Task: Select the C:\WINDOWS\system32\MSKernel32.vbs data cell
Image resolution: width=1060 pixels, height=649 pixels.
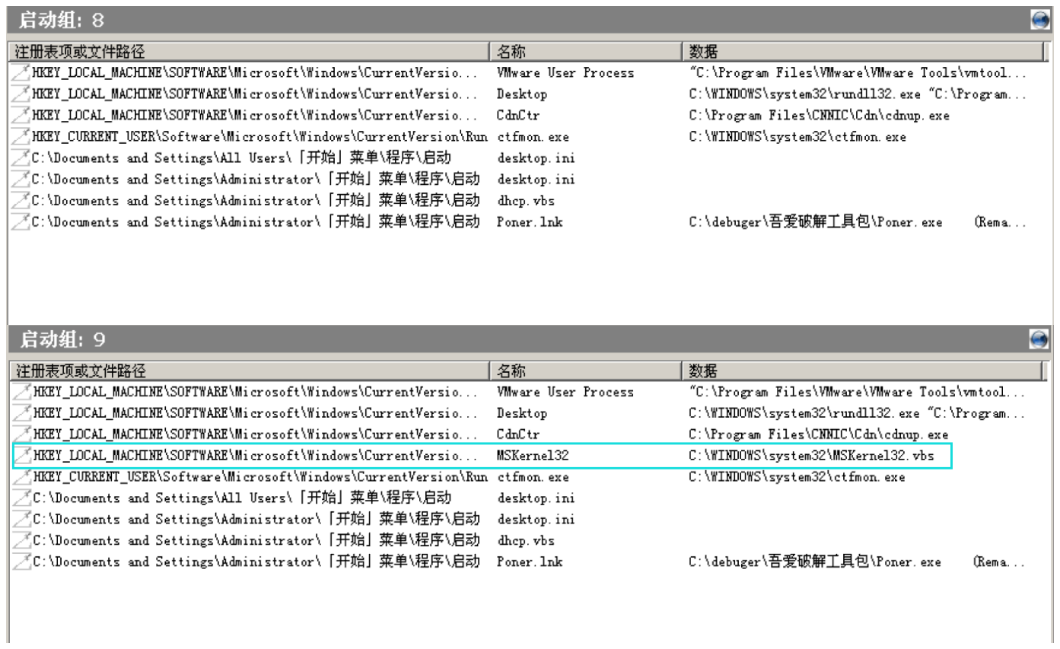Action: 811,456
